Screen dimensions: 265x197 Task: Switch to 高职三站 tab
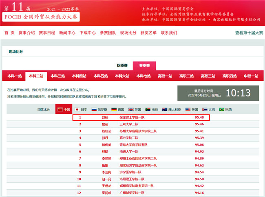208,76
